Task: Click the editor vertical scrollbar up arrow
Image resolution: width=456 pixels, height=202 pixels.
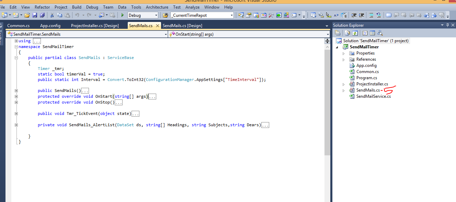Action: pos(327,46)
